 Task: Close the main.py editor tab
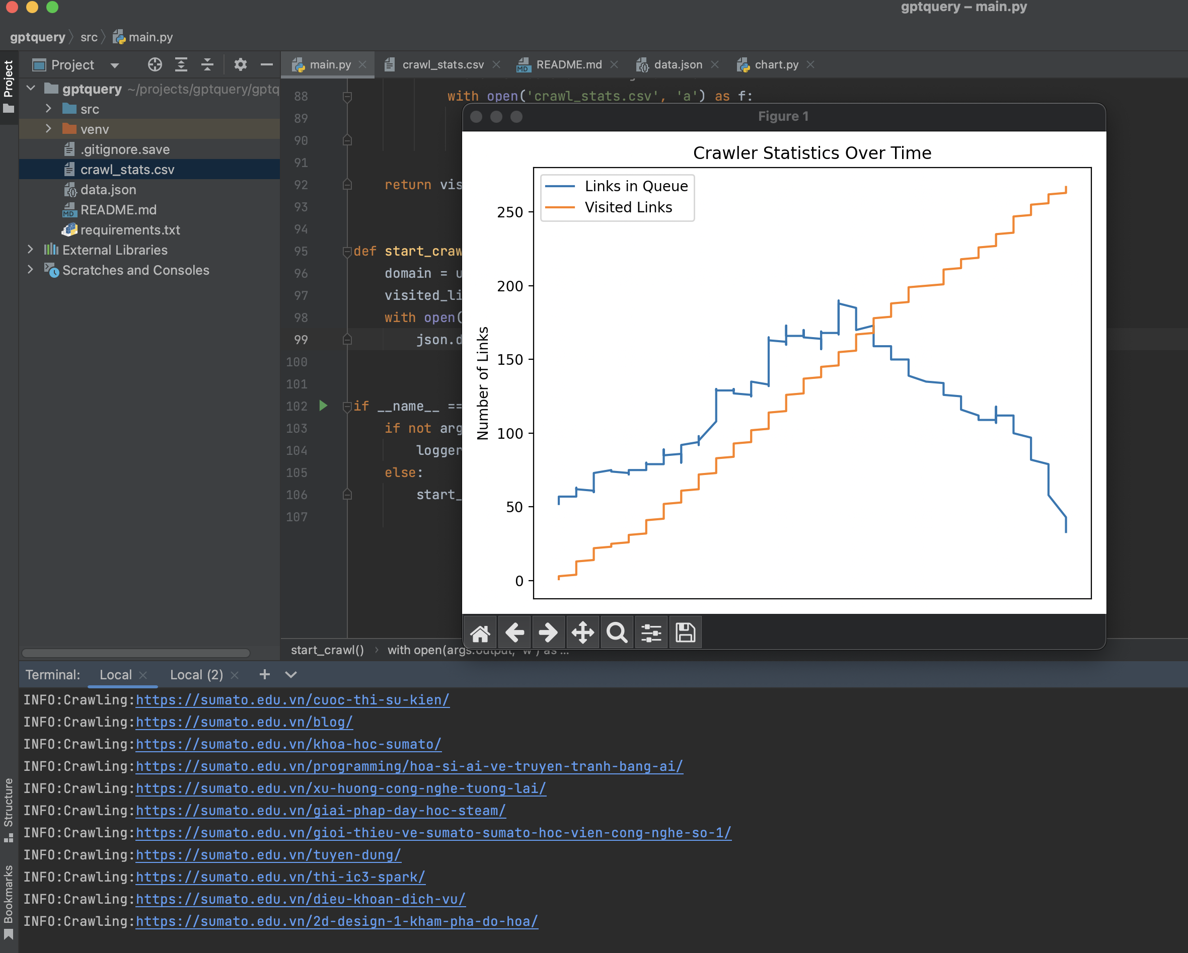362,64
